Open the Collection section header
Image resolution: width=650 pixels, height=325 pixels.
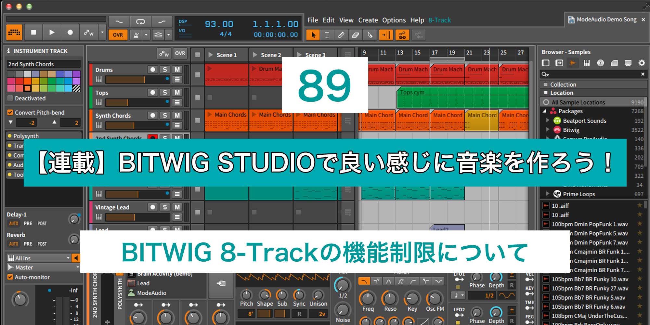(x=593, y=84)
